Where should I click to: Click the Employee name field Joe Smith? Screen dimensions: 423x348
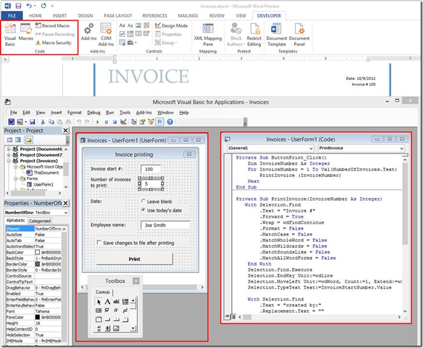[x=166, y=225]
